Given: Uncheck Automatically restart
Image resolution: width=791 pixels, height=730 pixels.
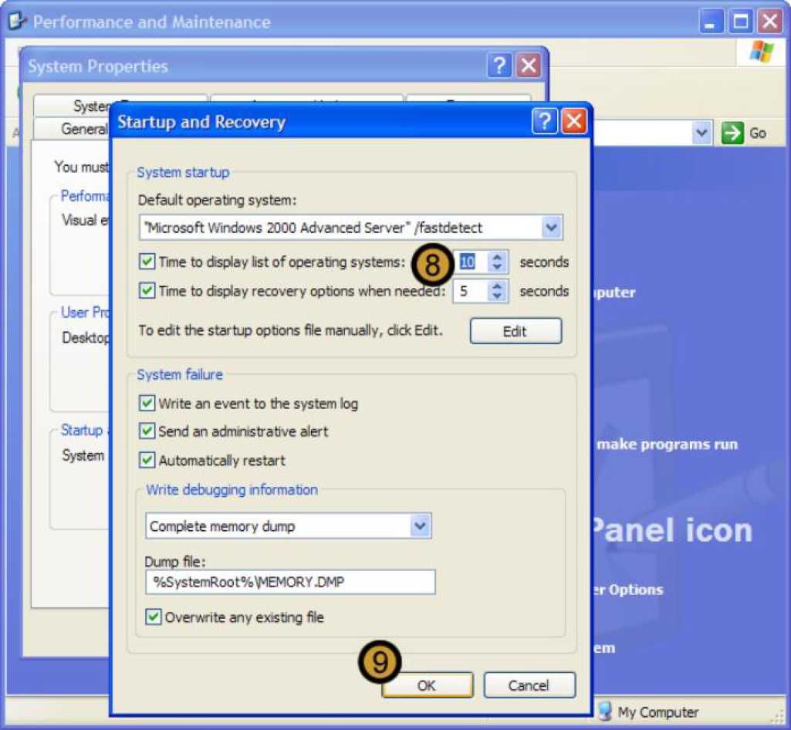Looking at the screenshot, I should coord(147,460).
